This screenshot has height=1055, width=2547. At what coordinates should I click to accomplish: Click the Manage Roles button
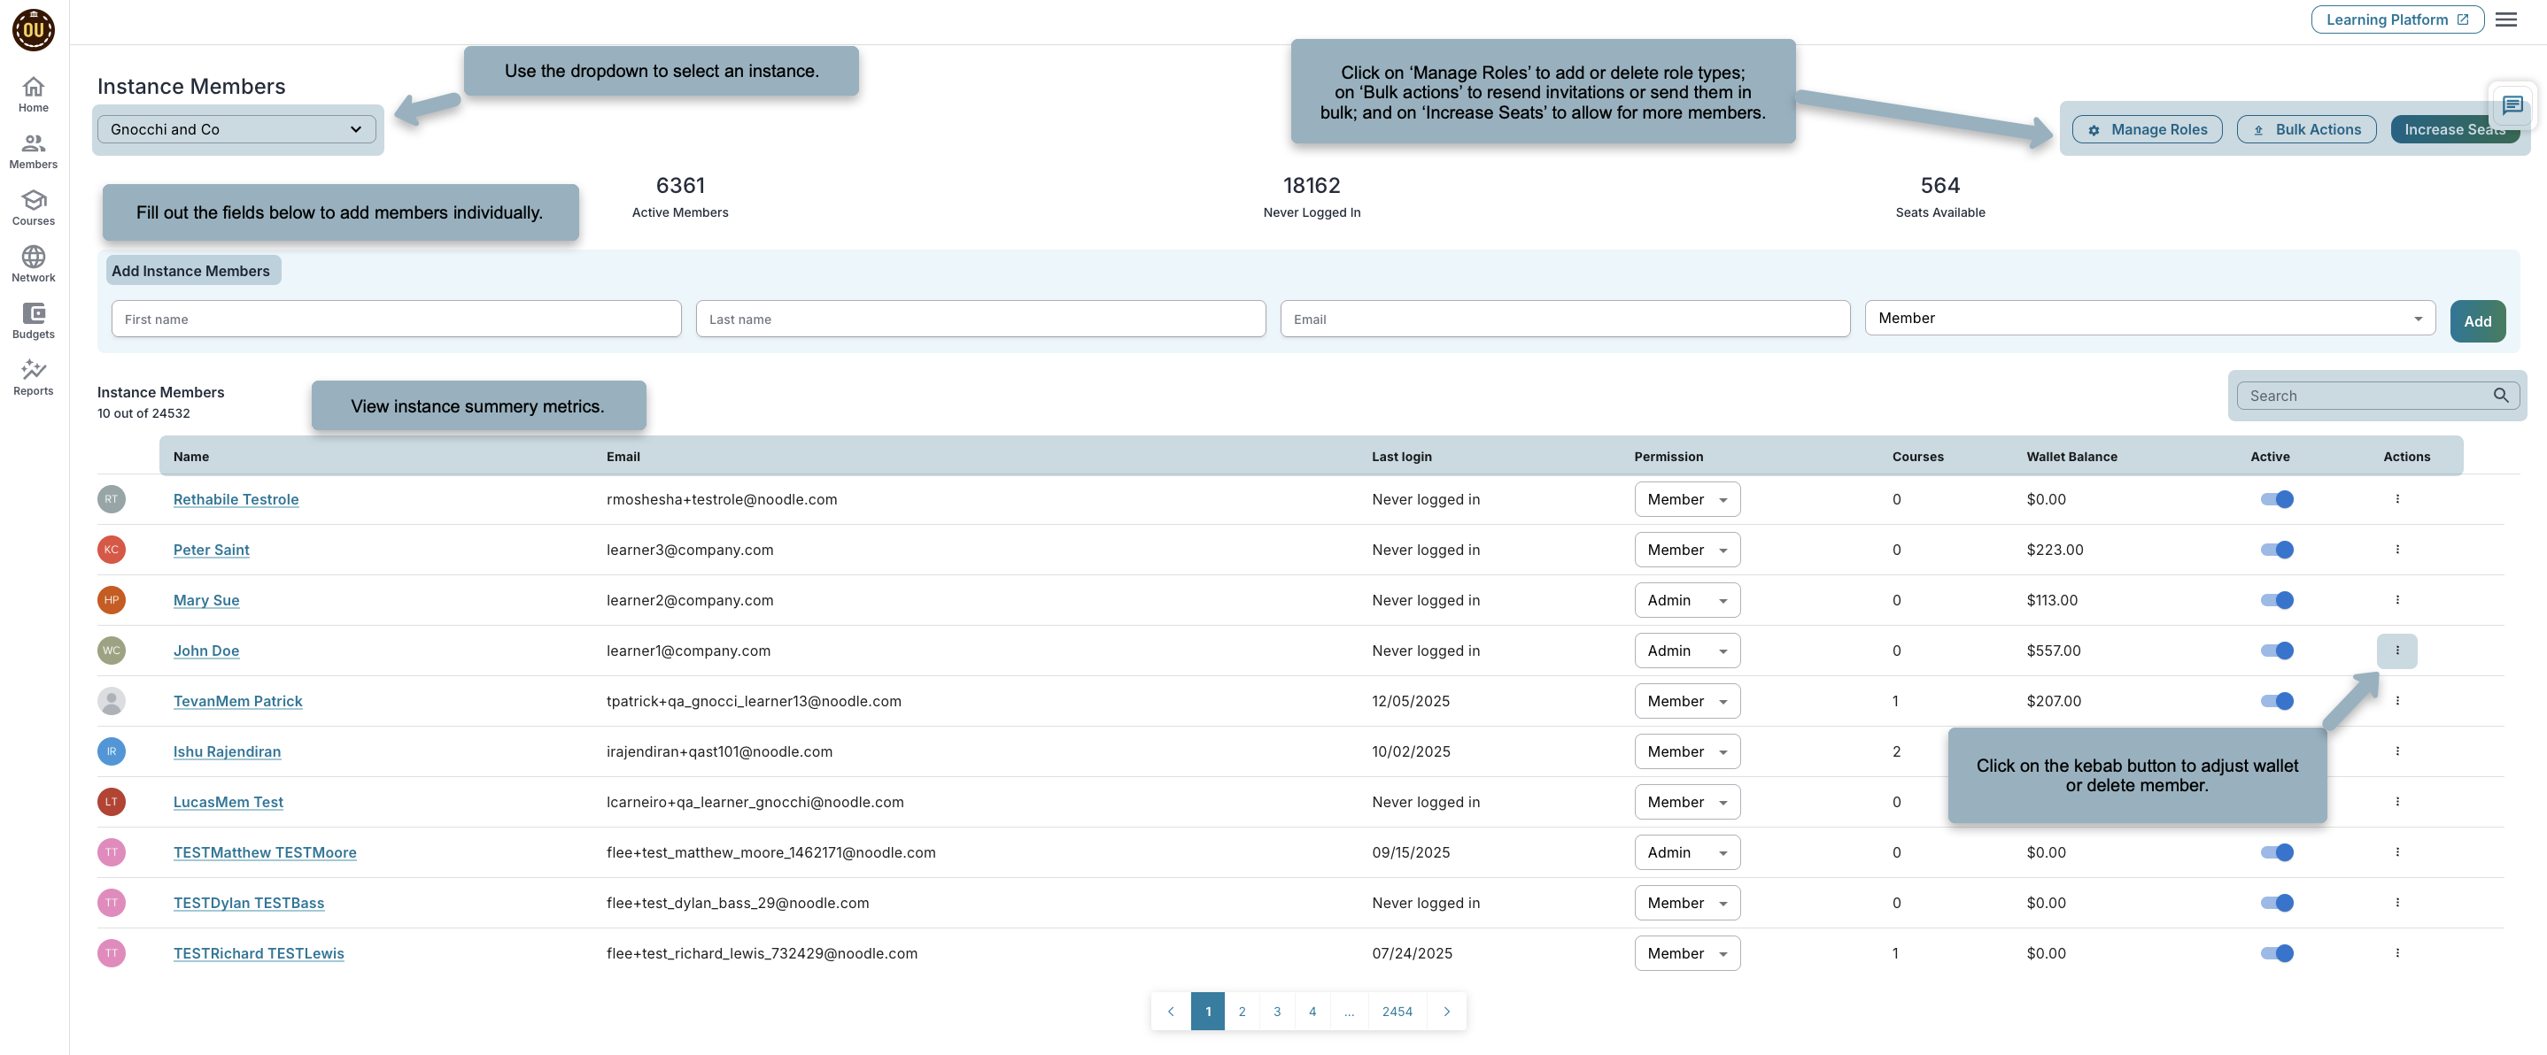2147,129
